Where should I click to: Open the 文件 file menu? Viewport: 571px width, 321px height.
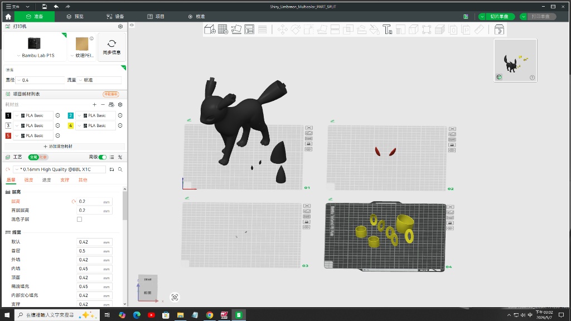click(13, 7)
